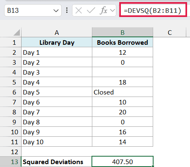190x167 pixels.
Task: Click the value 0 for Day 8
Action: [x=123, y=122]
